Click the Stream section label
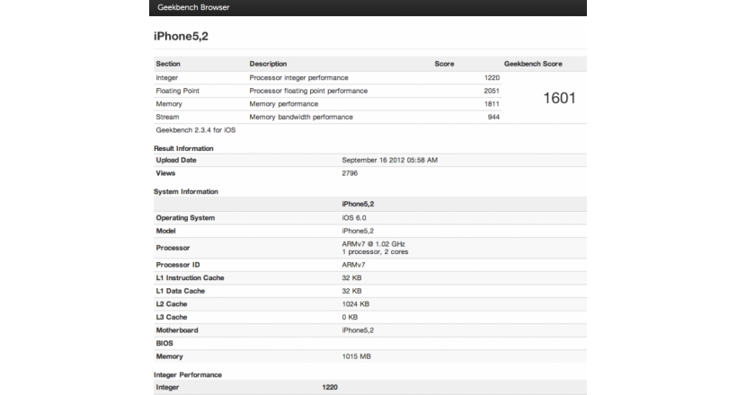This screenshot has height=395, width=737. point(167,118)
